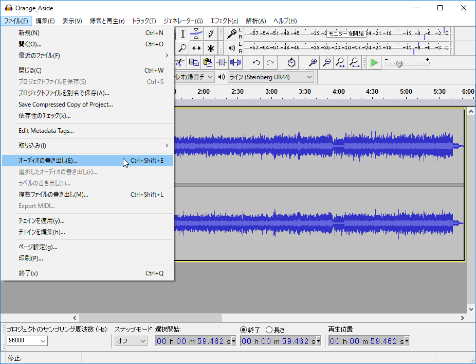
Task: Select the Envelope tool
Action: click(x=196, y=33)
